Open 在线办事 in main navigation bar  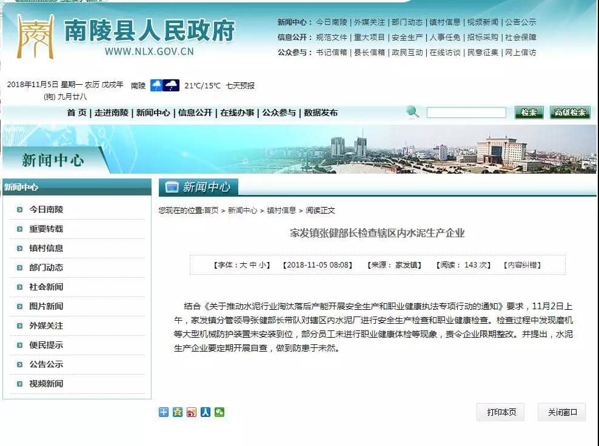tap(237, 113)
